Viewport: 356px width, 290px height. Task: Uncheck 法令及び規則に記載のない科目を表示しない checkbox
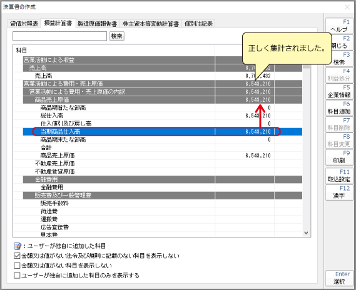17,256
